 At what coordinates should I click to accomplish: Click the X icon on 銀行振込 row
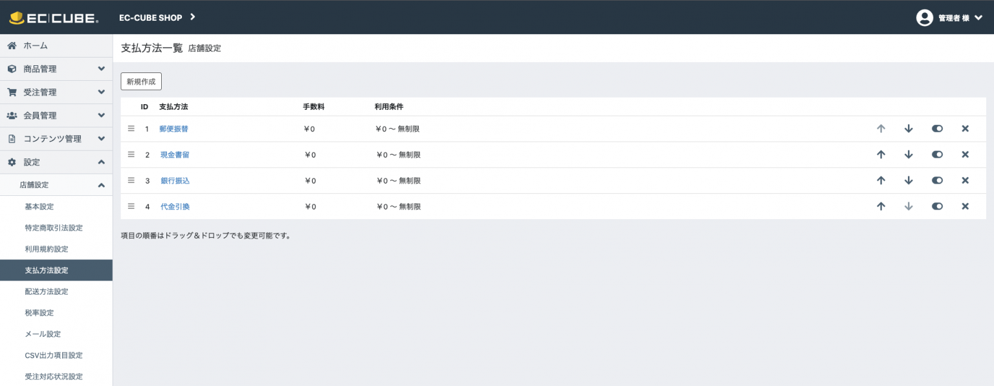[x=965, y=180]
